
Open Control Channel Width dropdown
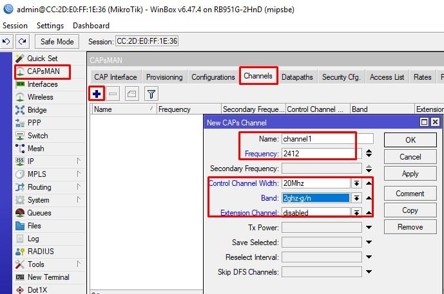[x=356, y=183]
